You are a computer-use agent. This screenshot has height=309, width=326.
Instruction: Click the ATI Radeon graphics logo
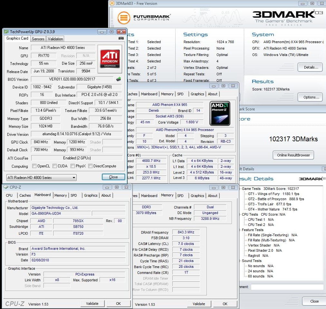click(x=110, y=59)
